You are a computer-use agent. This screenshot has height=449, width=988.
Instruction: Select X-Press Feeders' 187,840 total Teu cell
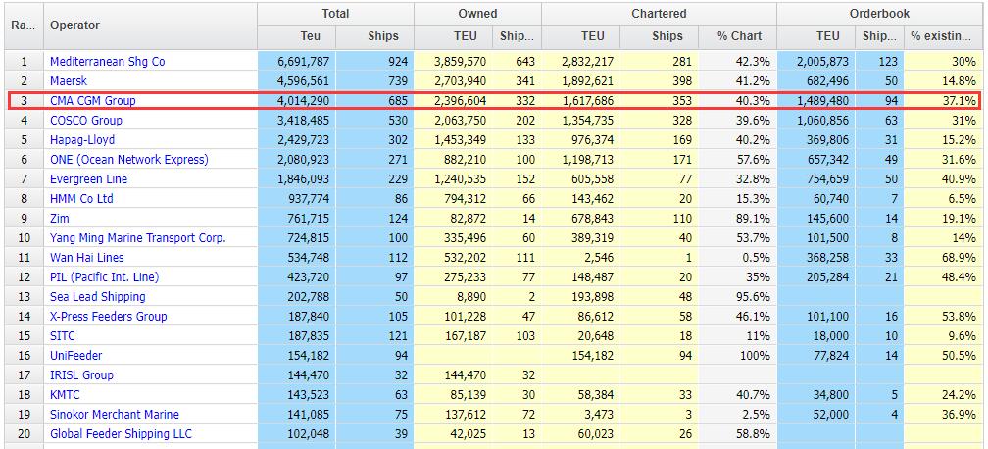297,316
